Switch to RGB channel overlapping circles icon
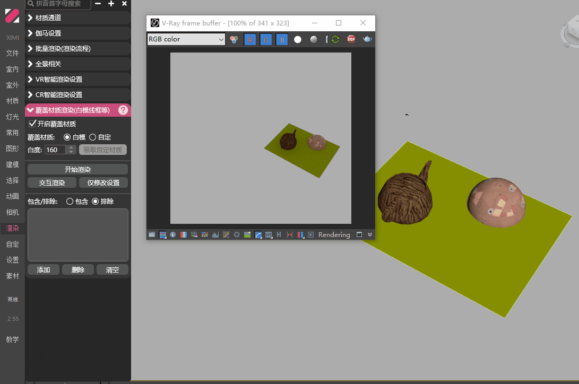This screenshot has height=384, width=579. point(234,39)
